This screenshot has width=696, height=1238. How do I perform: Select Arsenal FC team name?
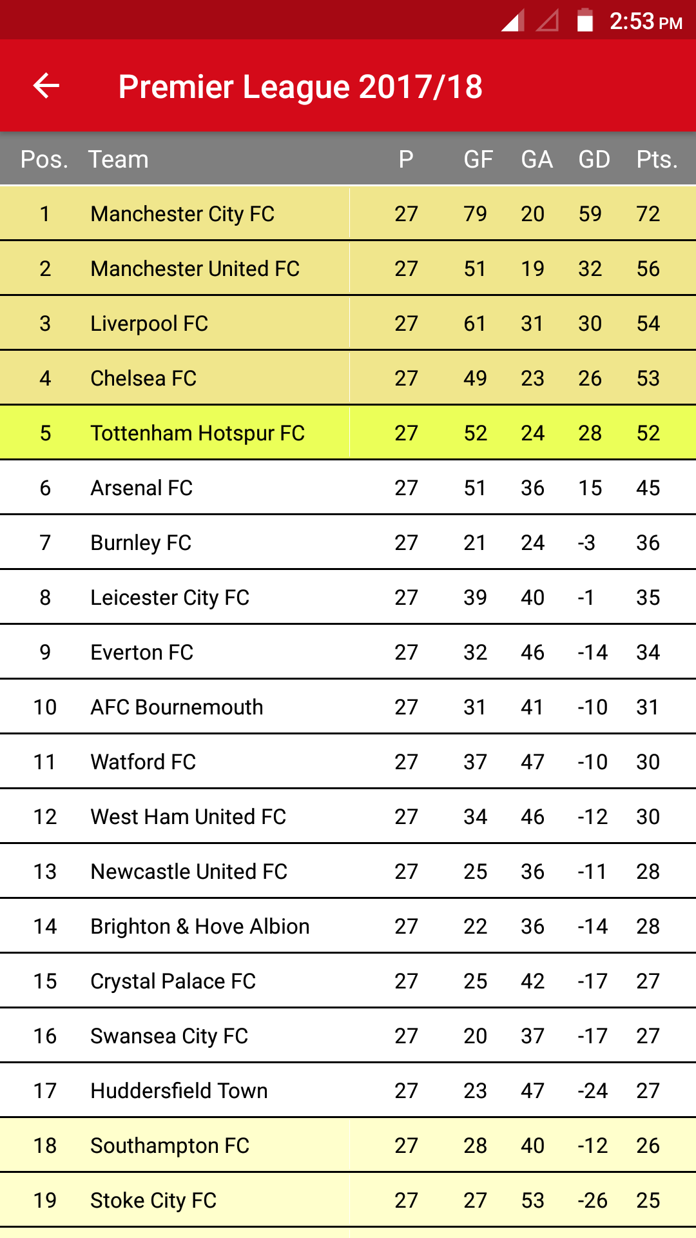pyautogui.click(x=142, y=487)
